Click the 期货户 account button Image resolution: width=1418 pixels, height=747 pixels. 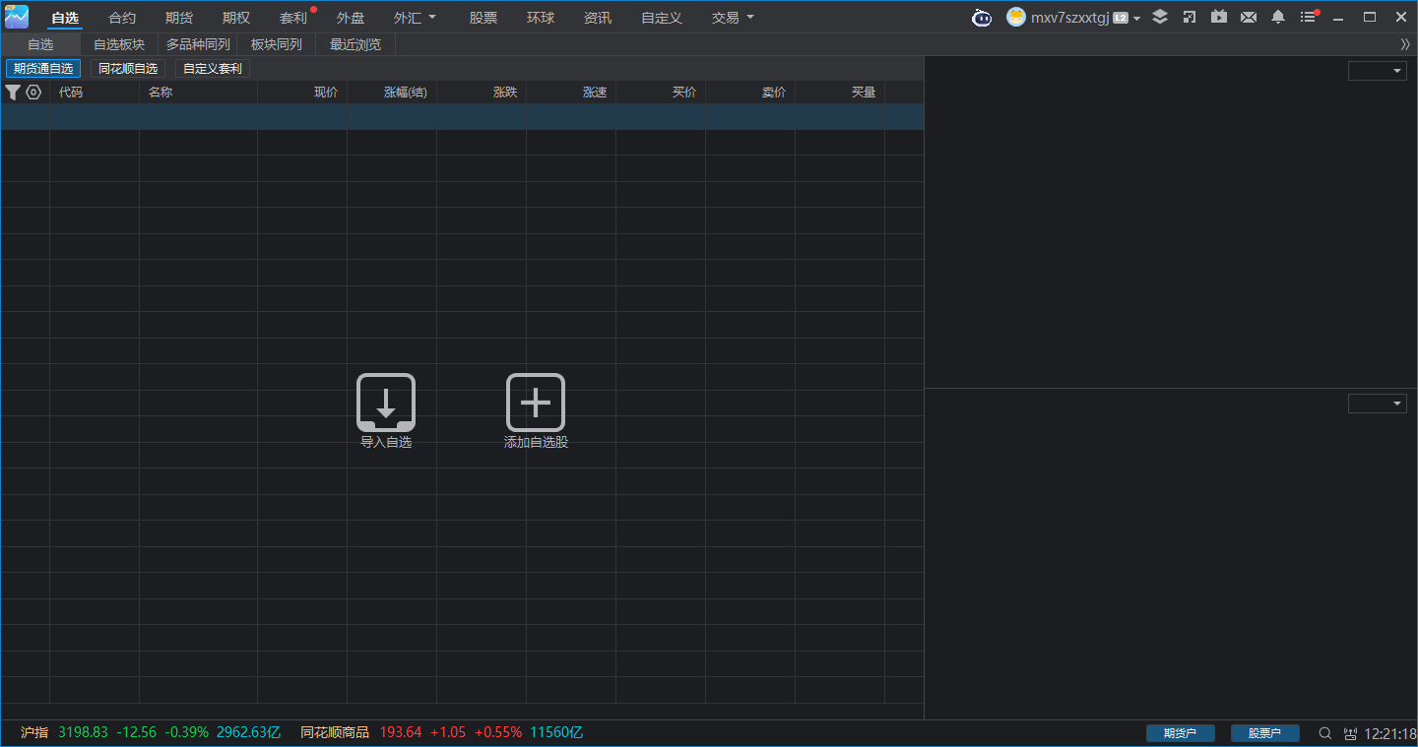(1180, 733)
